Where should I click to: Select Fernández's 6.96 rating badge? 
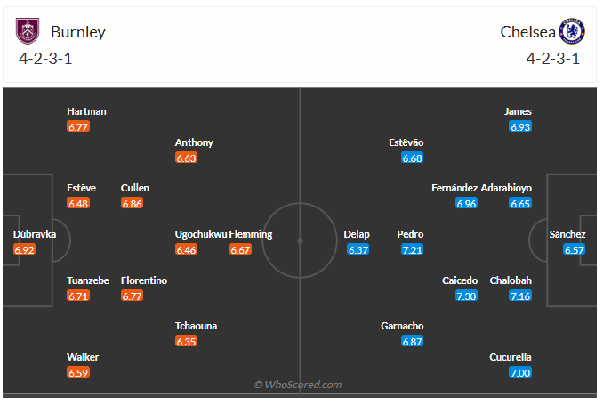click(x=466, y=204)
